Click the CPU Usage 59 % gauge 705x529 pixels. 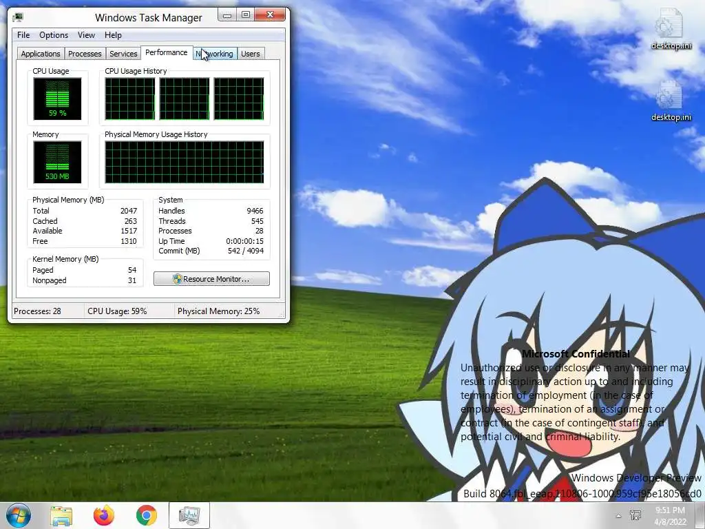[58, 99]
